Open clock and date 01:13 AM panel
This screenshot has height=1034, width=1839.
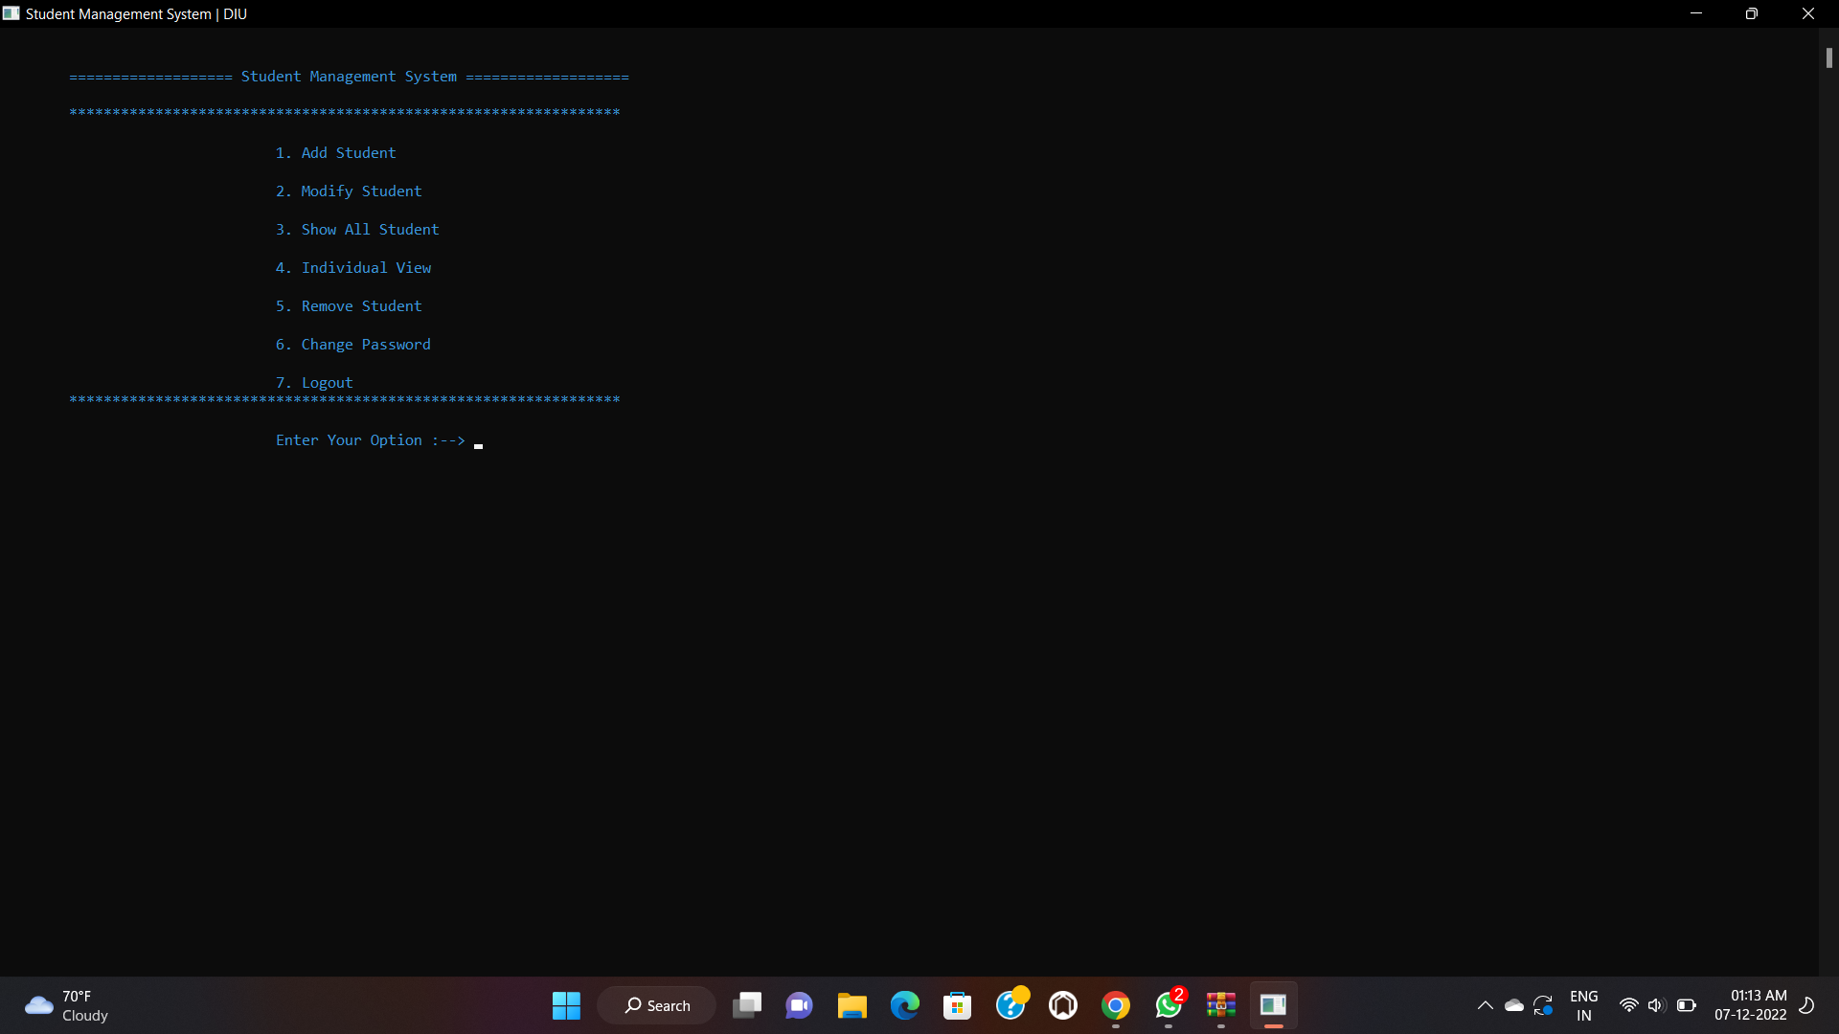click(x=1750, y=1005)
